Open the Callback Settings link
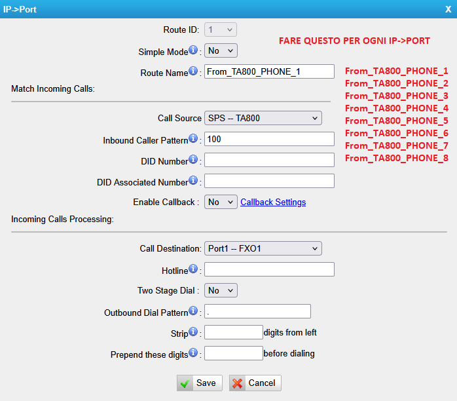Screen dimensions: 457x401 tap(273, 202)
